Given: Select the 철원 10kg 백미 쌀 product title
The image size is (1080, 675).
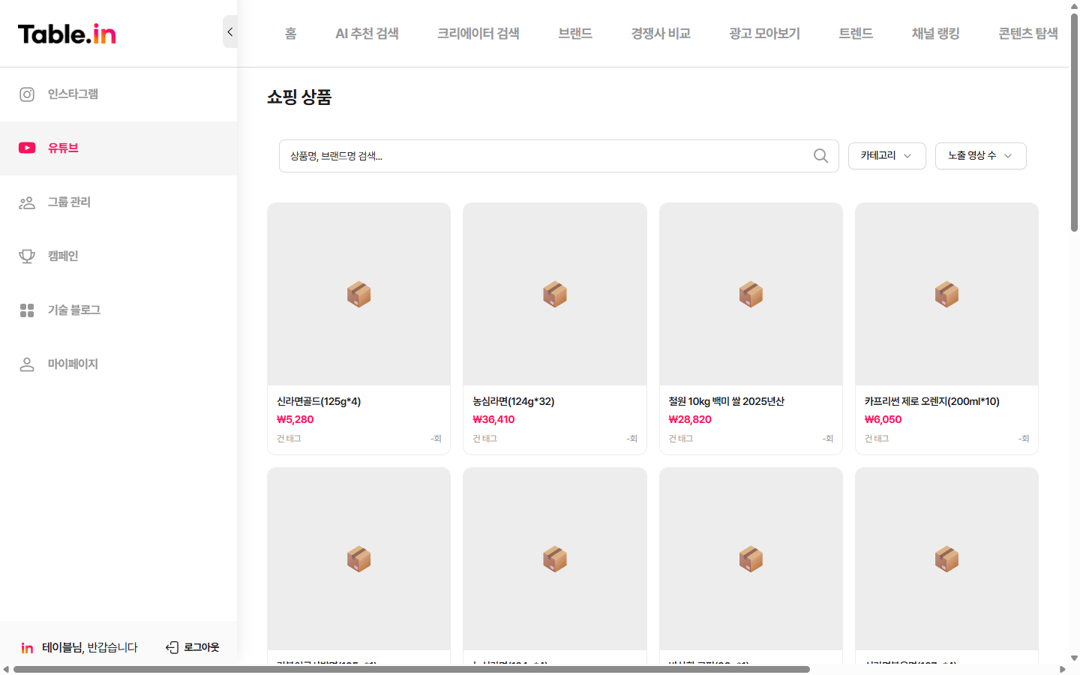Looking at the screenshot, I should [x=726, y=401].
